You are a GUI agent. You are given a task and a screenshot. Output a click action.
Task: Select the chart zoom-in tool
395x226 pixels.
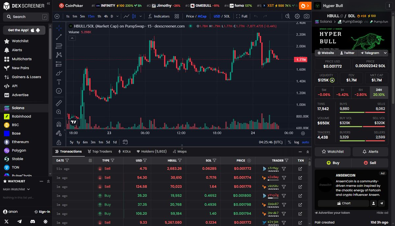59,112
